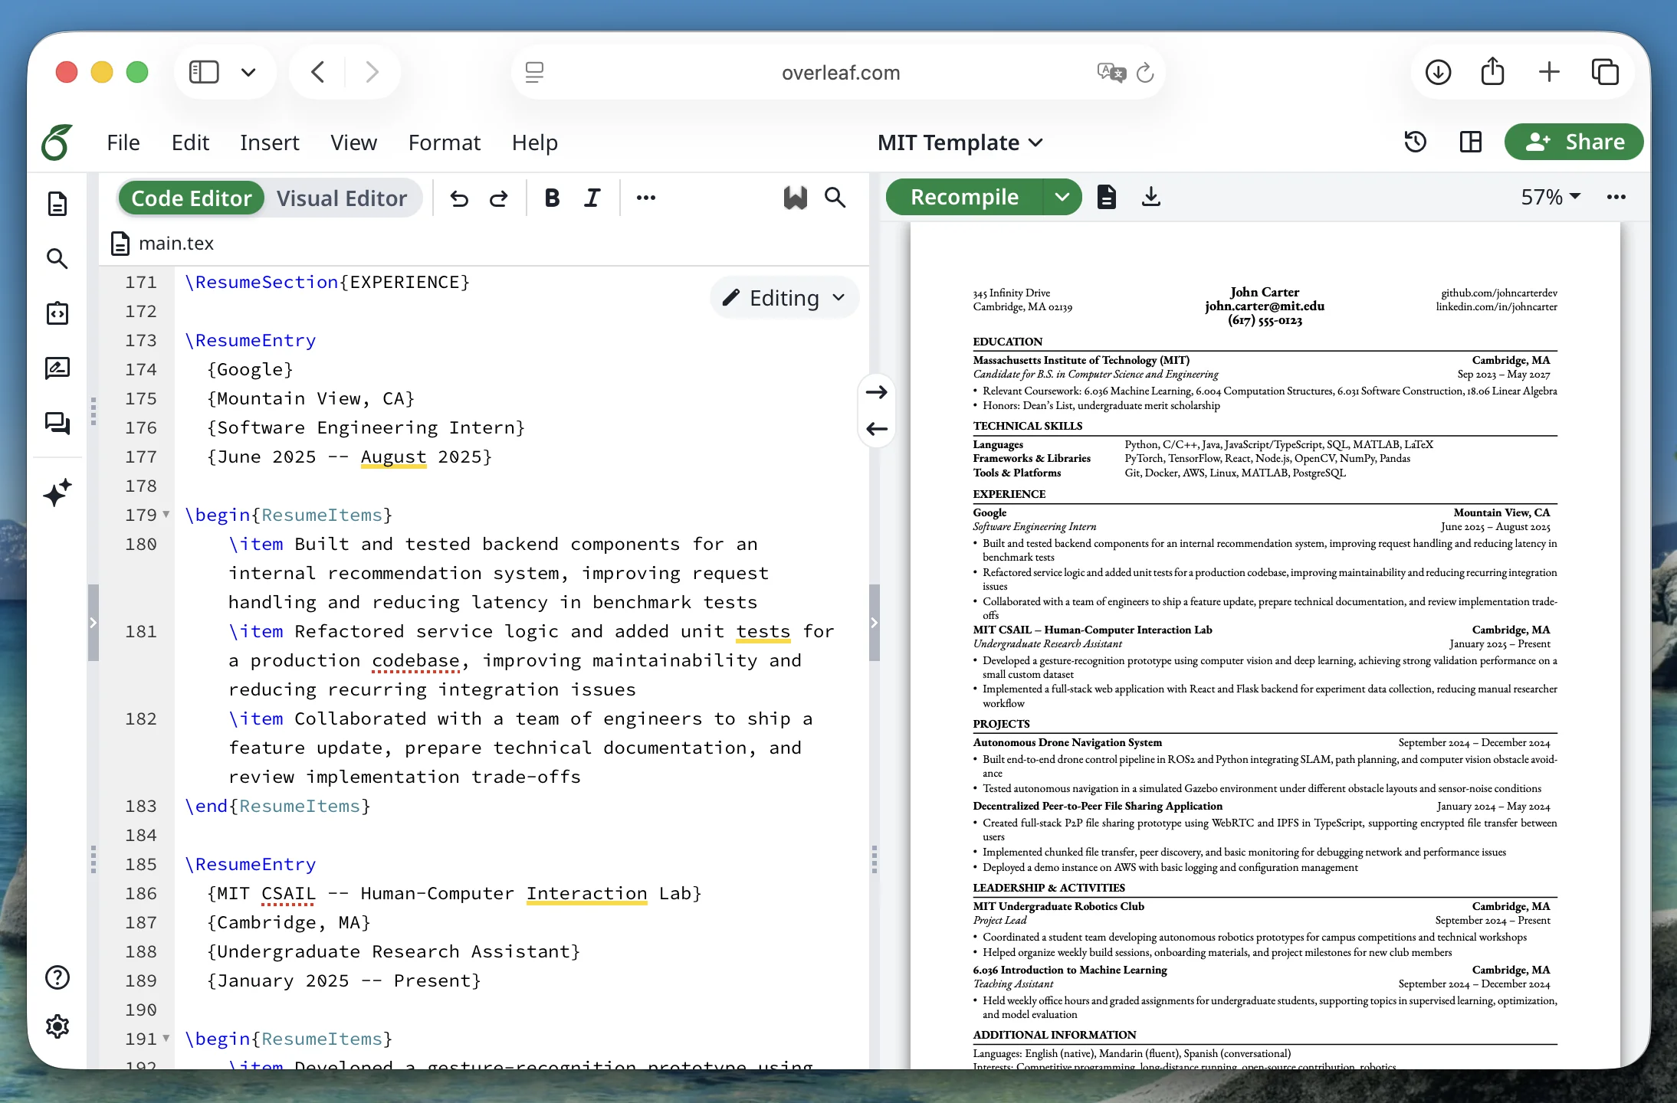Click the Recompile button
The width and height of the screenshot is (1677, 1103).
coord(964,197)
